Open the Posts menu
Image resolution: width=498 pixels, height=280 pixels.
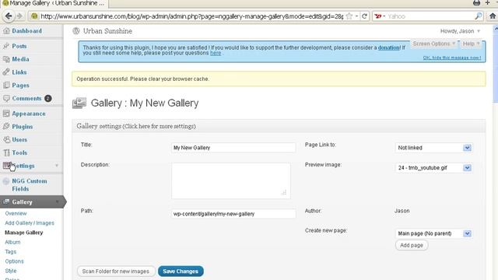(19, 46)
